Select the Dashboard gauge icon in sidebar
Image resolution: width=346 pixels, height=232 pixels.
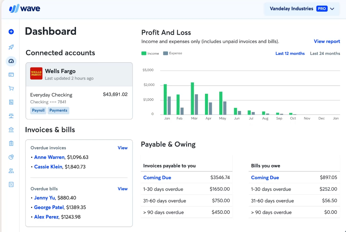coord(11,61)
